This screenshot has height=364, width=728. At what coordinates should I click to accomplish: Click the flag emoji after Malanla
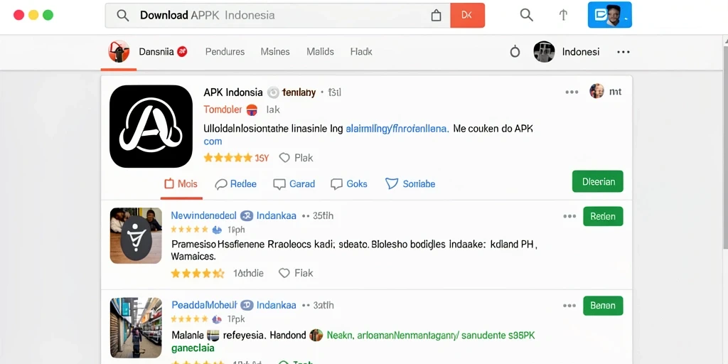coord(213,336)
